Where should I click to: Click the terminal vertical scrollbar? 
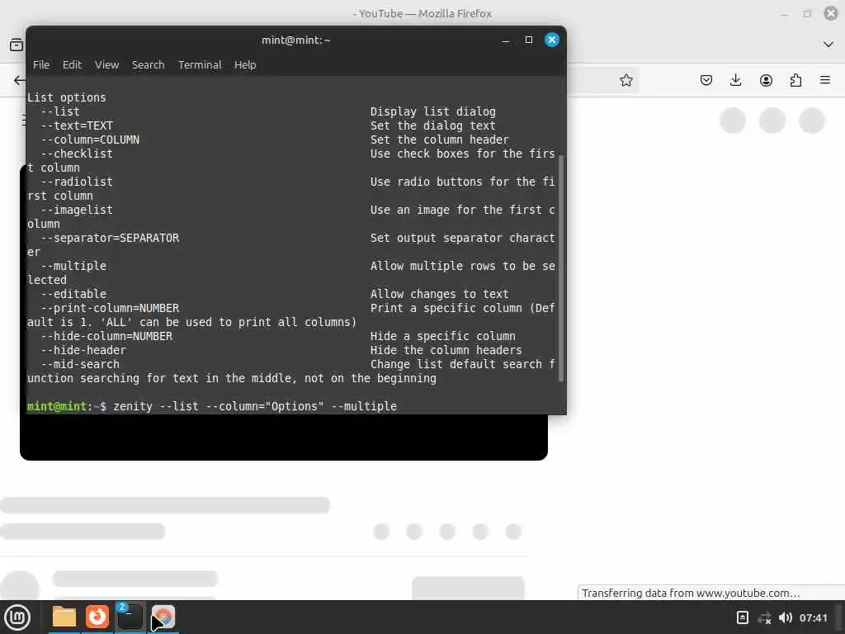click(561, 268)
